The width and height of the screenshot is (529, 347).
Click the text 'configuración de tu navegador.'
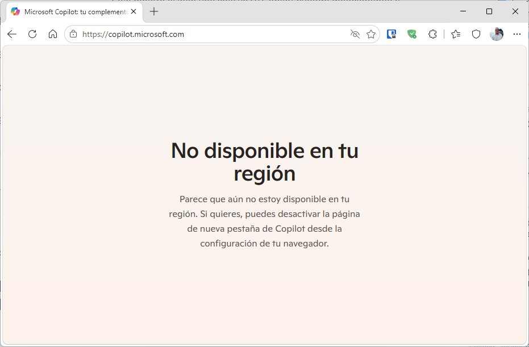pyautogui.click(x=265, y=244)
